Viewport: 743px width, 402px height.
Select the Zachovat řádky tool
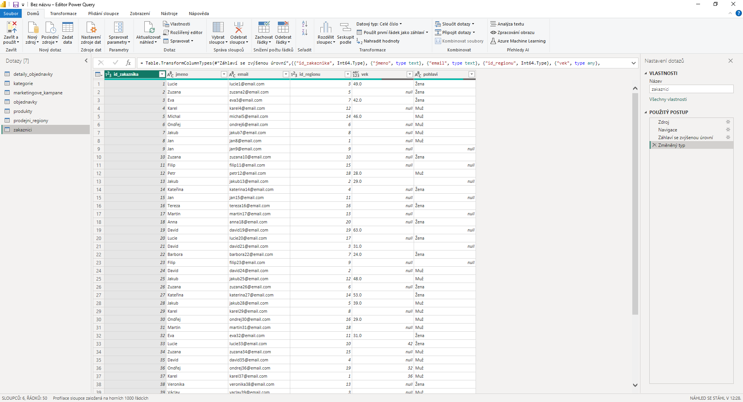264,32
